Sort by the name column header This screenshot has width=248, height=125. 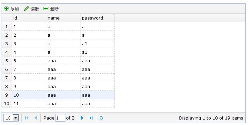(63, 18)
